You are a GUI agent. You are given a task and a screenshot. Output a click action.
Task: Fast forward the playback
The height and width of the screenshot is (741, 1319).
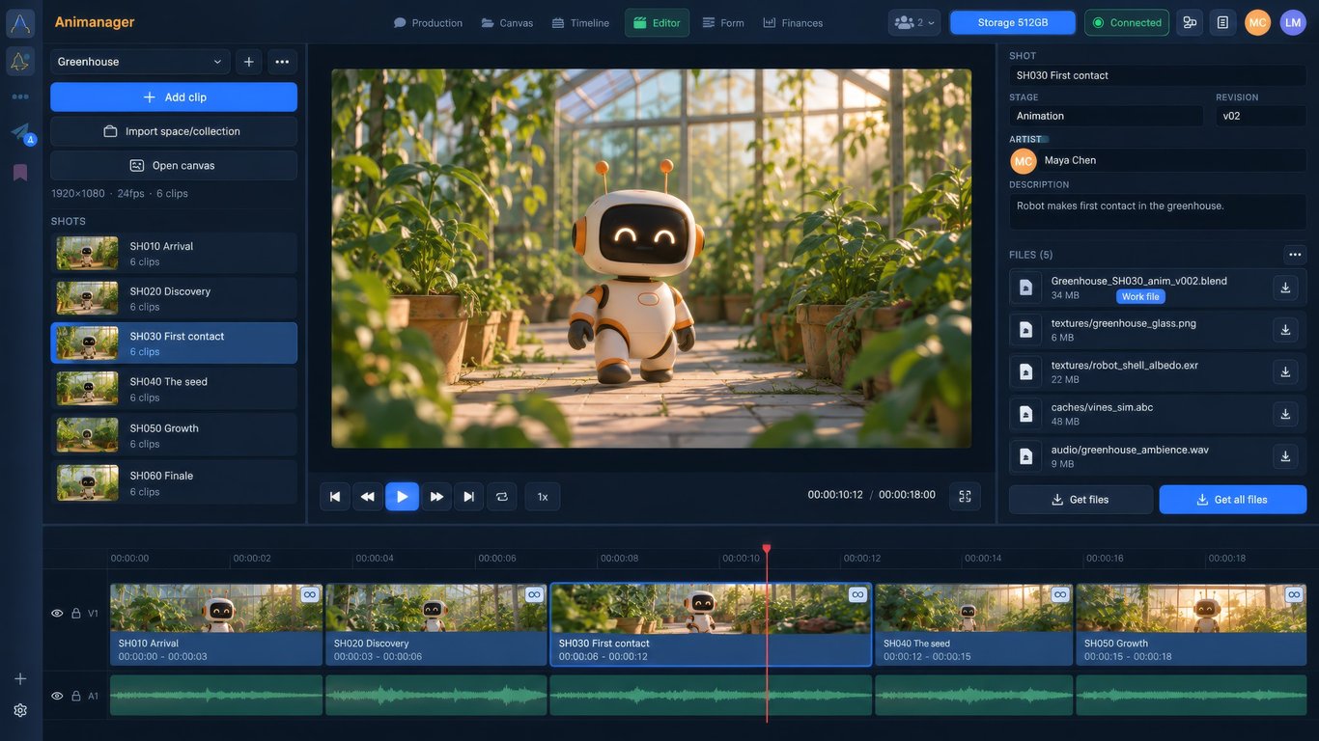coord(436,497)
